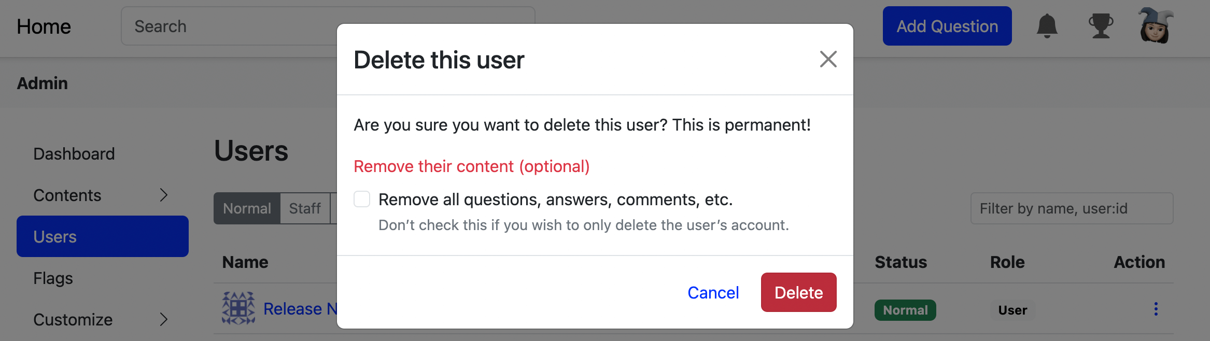Screen dimensions: 1210x341
Task: Dismiss the dialog with the X
Action: click(x=828, y=60)
